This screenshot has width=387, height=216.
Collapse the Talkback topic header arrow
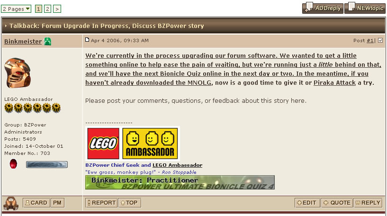6,26
